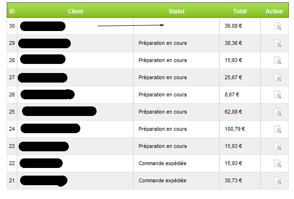Select 'Préparation en cours' on order 29
The image size is (294, 199).
[x=162, y=43]
